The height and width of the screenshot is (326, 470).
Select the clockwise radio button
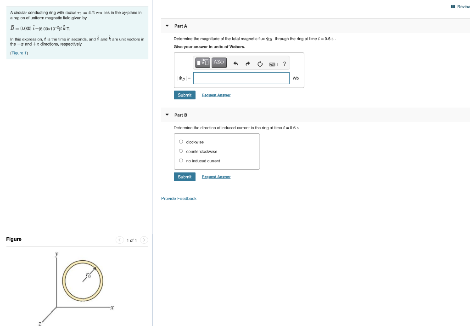(x=181, y=142)
